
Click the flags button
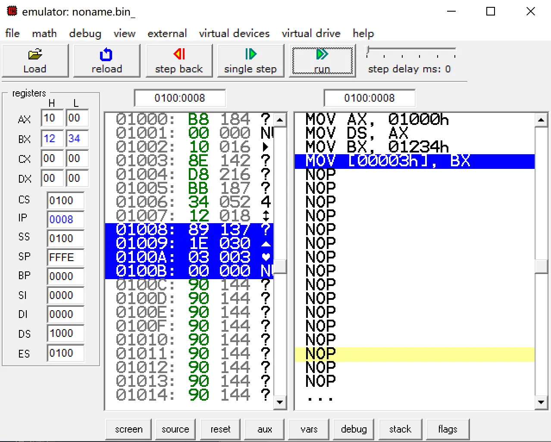448,429
